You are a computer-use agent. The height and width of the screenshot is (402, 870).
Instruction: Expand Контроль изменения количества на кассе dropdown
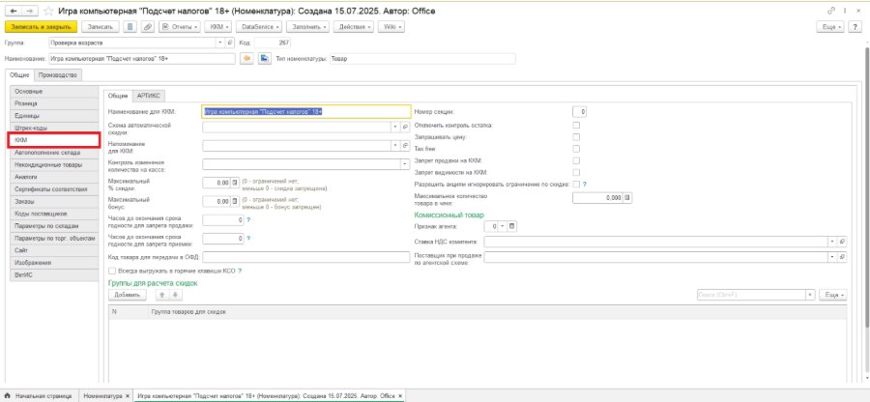tap(405, 164)
